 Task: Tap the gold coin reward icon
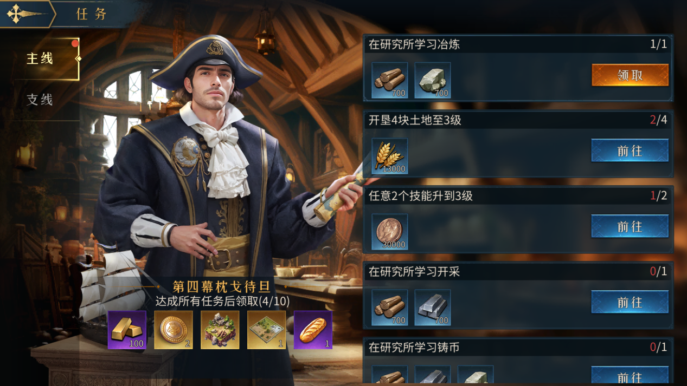(174, 330)
